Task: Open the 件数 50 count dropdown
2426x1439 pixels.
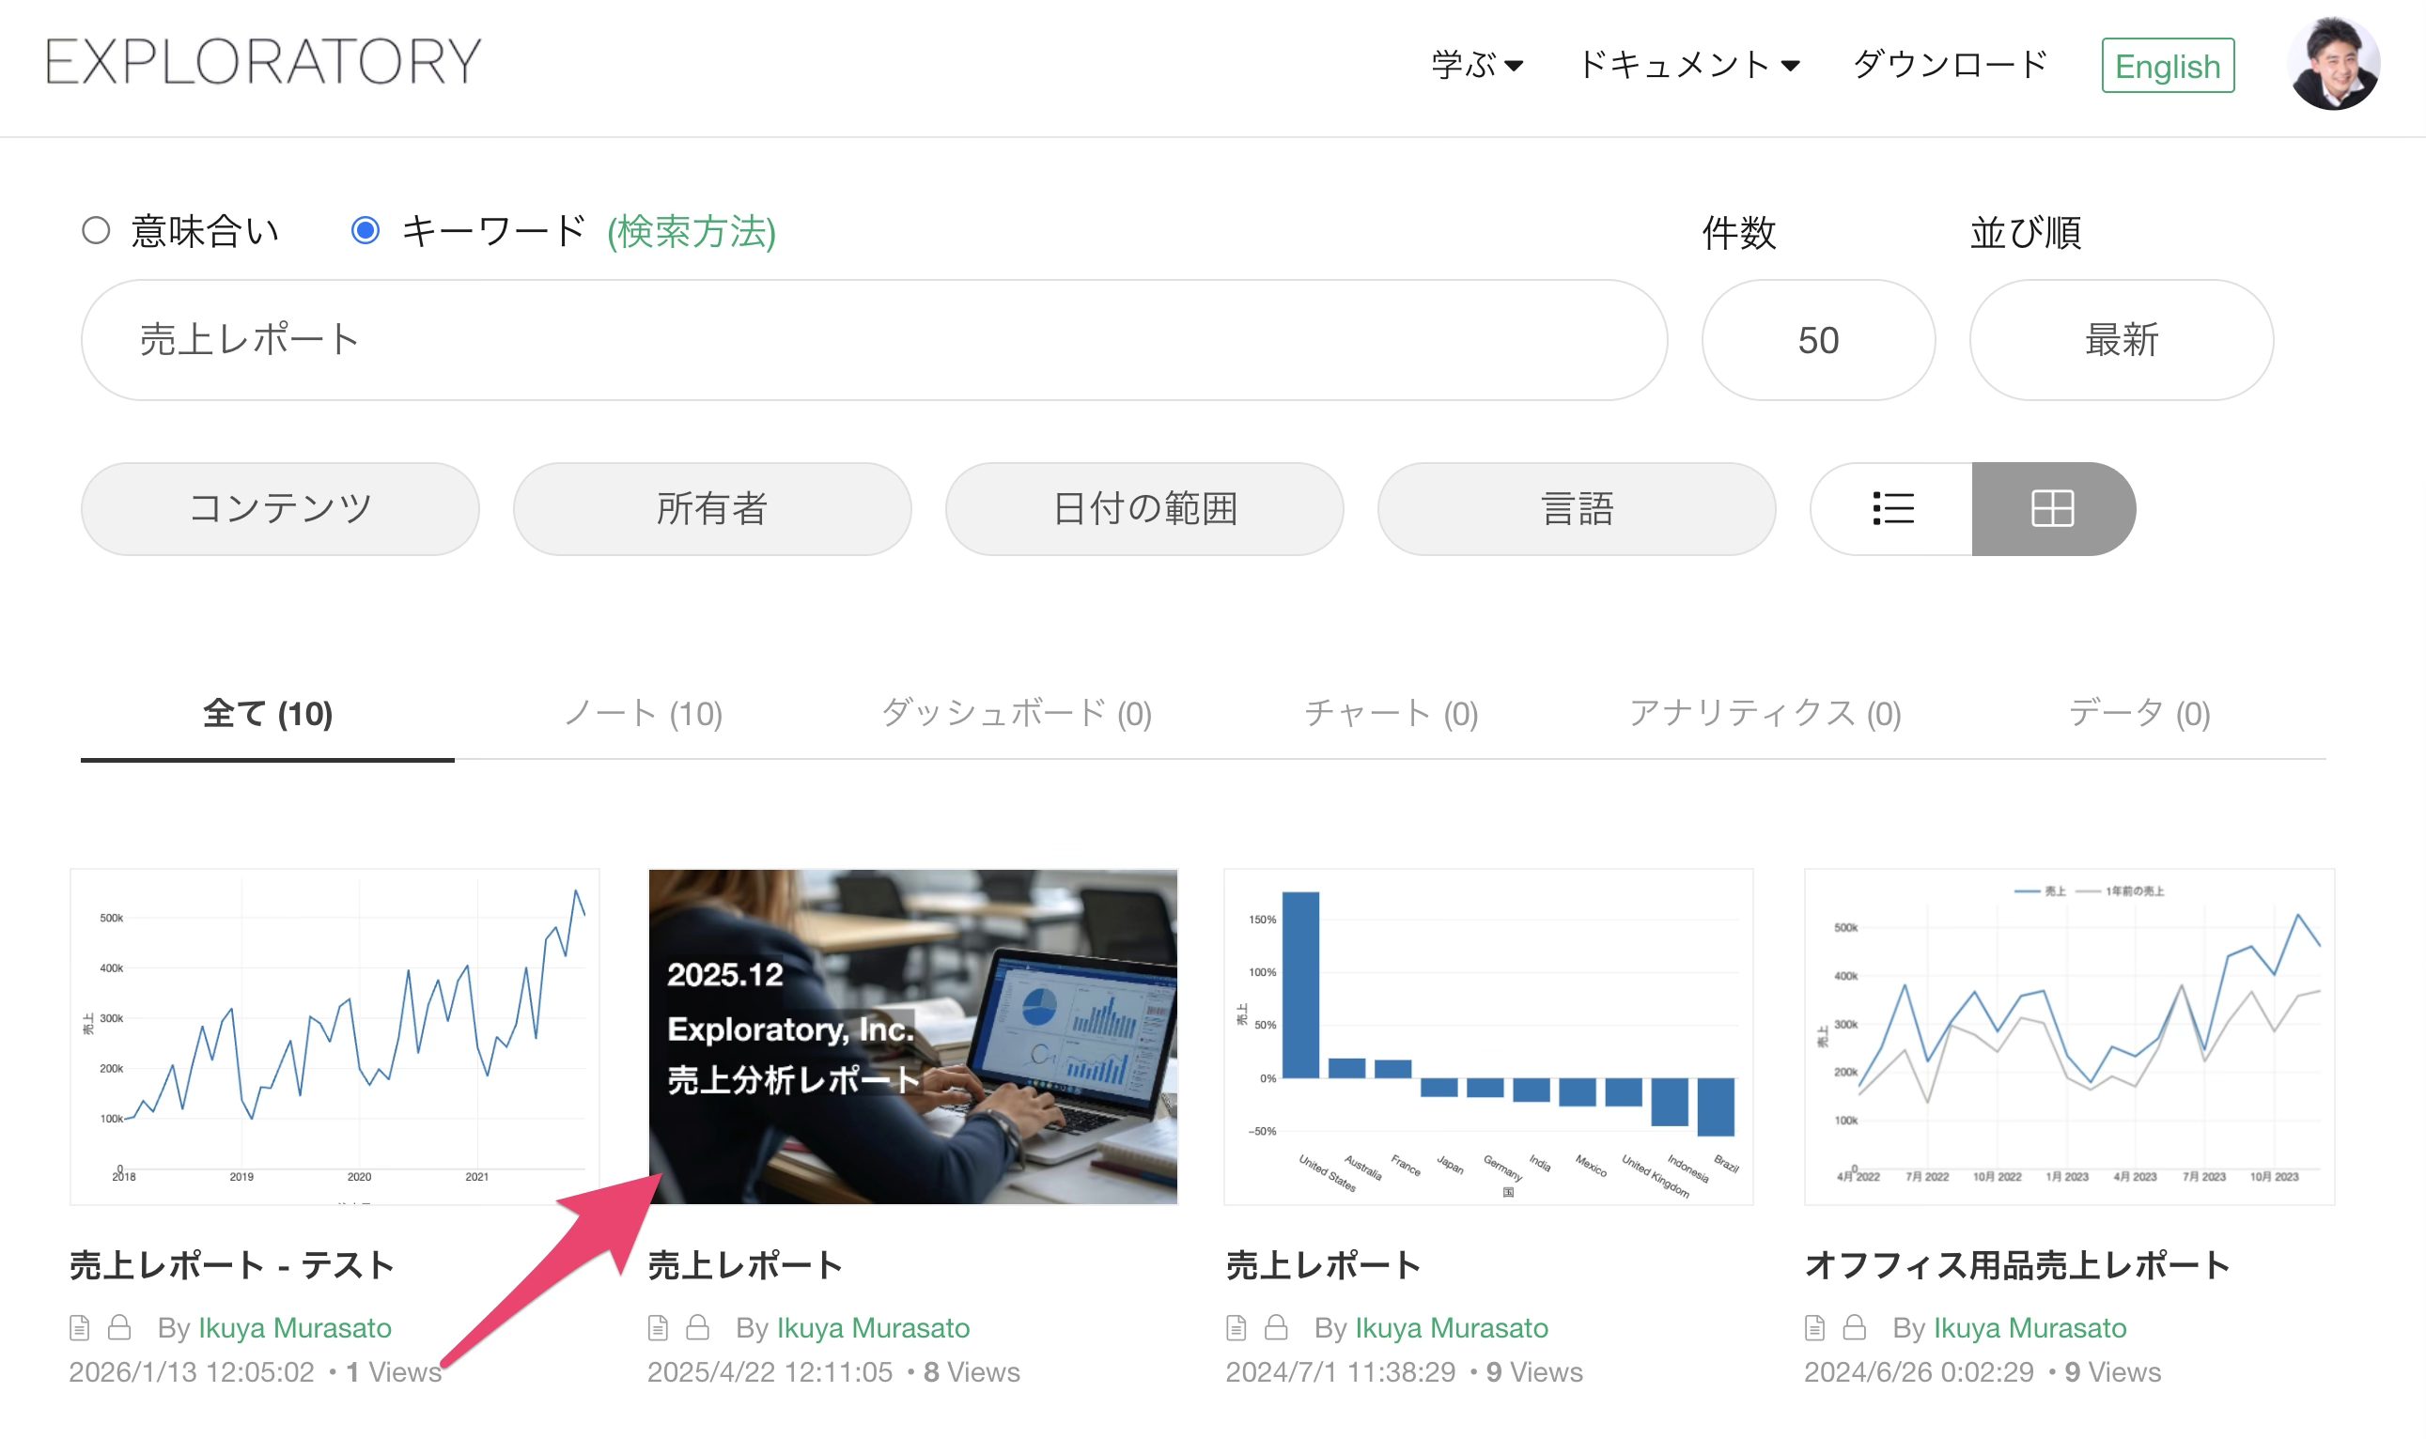Action: (x=1817, y=340)
